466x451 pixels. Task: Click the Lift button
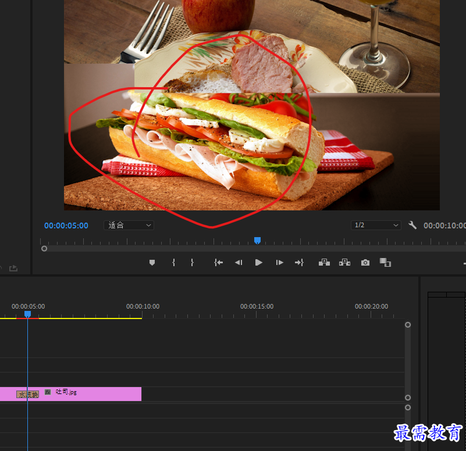point(324,263)
